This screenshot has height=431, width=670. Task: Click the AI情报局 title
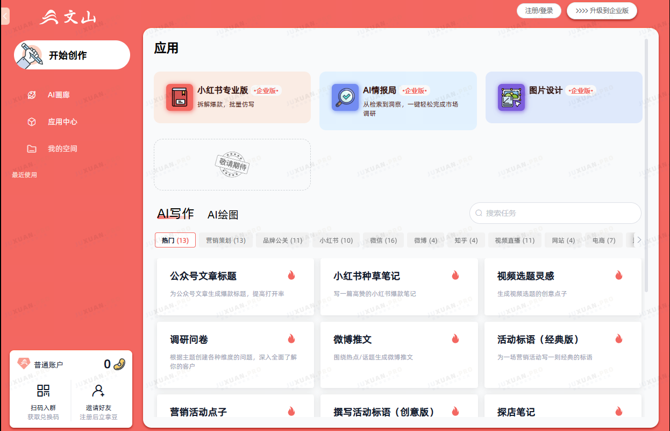pyautogui.click(x=380, y=90)
